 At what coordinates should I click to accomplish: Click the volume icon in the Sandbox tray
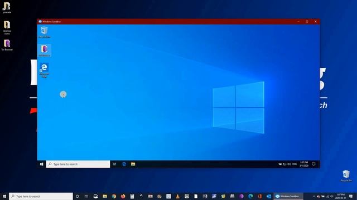[x=289, y=164]
